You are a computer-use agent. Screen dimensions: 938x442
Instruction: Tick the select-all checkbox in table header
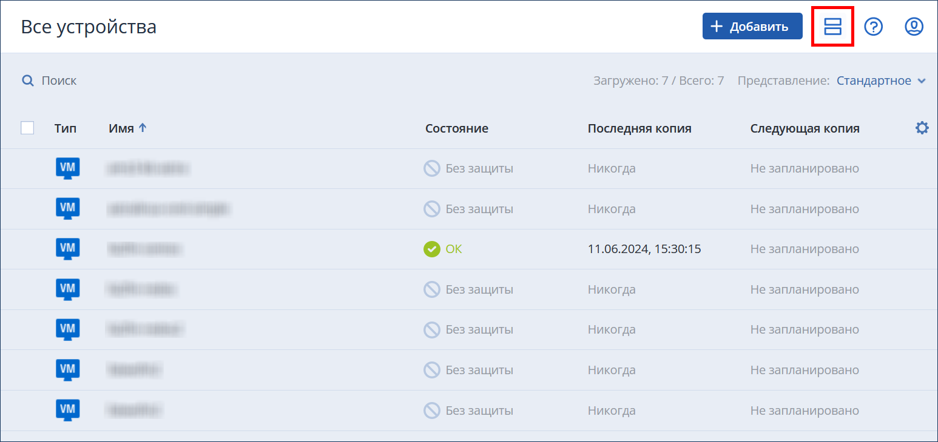[27, 128]
